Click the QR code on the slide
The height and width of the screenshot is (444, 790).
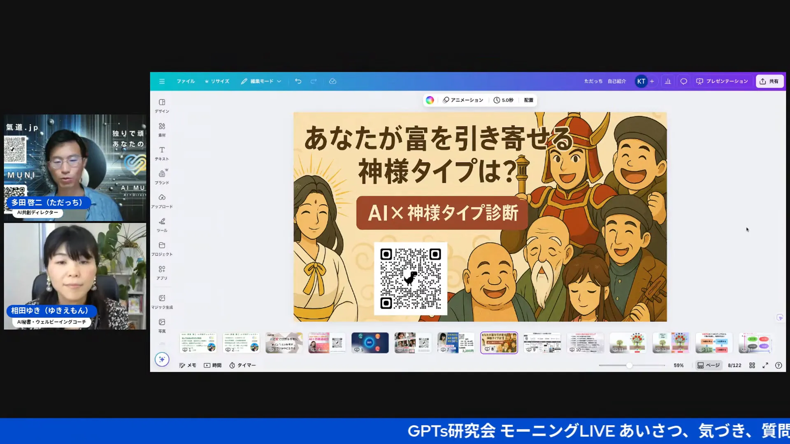pyautogui.click(x=410, y=278)
